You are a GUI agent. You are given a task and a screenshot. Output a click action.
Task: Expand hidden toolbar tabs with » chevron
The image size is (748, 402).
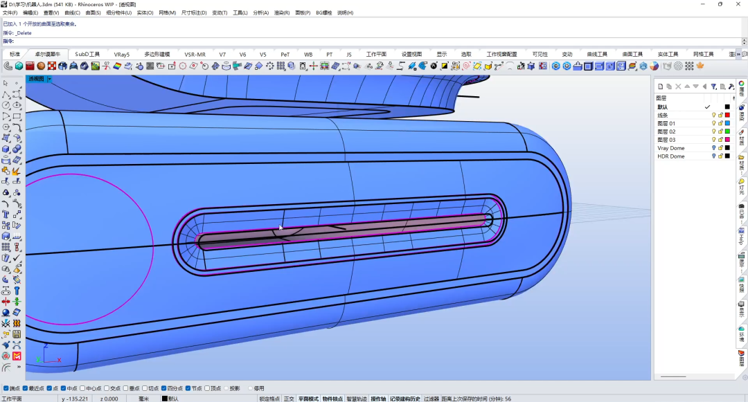[x=738, y=54]
